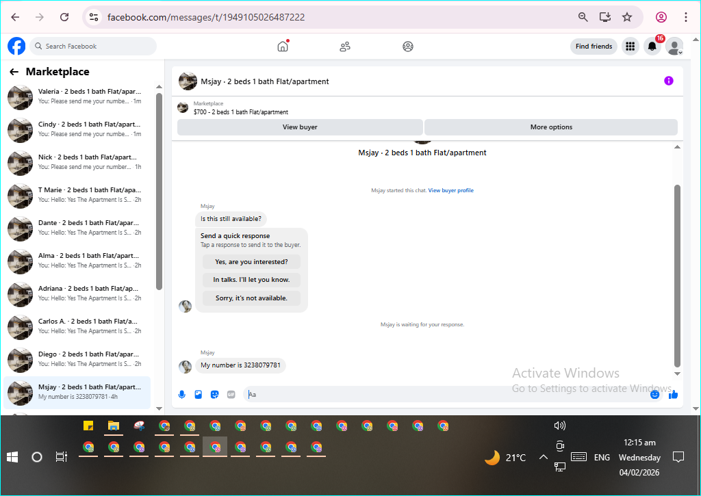Open Diego's conversation
This screenshot has width=701, height=496.
pyautogui.click(x=77, y=360)
